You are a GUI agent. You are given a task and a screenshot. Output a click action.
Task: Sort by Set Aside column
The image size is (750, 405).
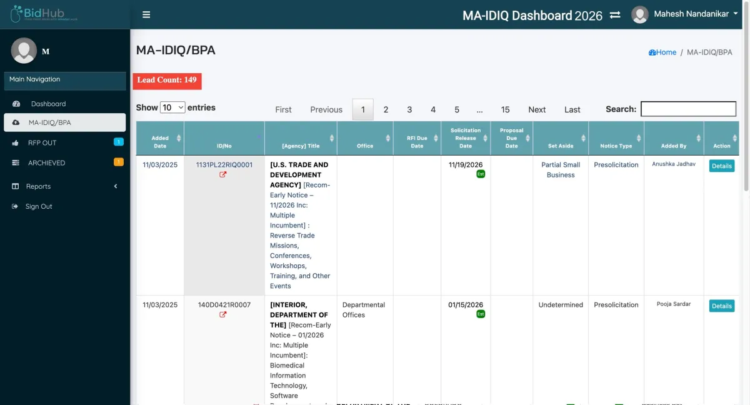[561, 138]
